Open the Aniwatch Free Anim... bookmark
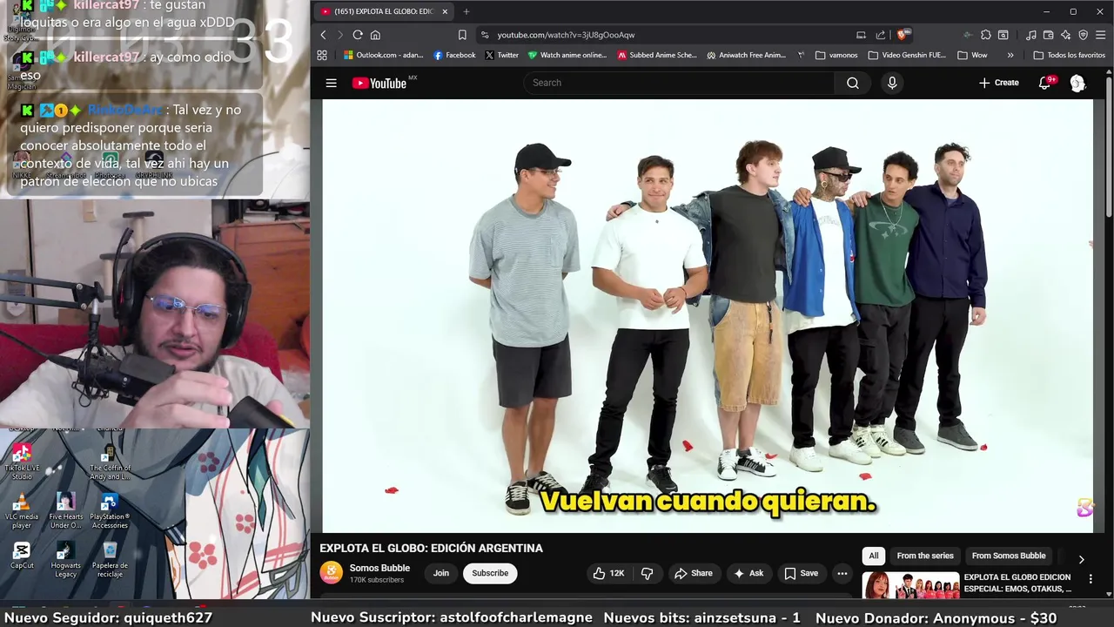Screen dimensions: 1114x627 [746, 55]
